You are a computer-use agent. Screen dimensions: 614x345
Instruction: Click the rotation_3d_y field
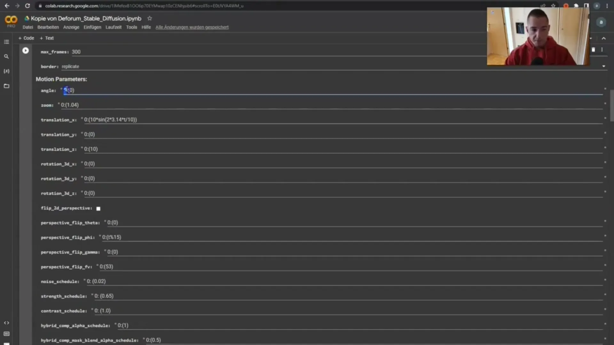coord(343,179)
